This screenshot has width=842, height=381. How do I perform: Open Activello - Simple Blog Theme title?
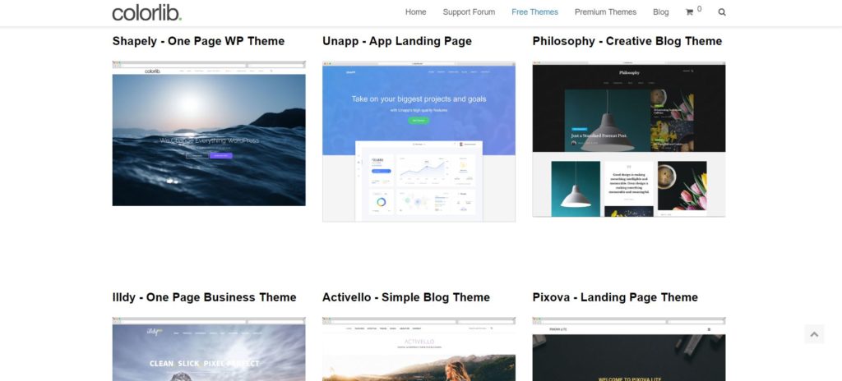(406, 297)
